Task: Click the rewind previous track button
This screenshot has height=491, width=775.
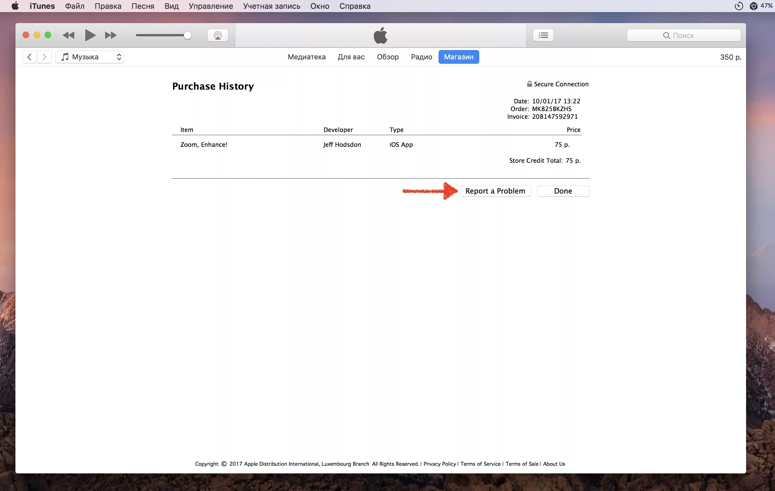Action: pos(69,35)
